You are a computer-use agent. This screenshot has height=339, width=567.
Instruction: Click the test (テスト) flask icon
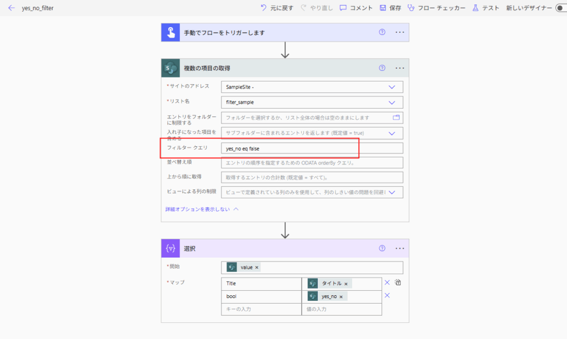point(475,8)
